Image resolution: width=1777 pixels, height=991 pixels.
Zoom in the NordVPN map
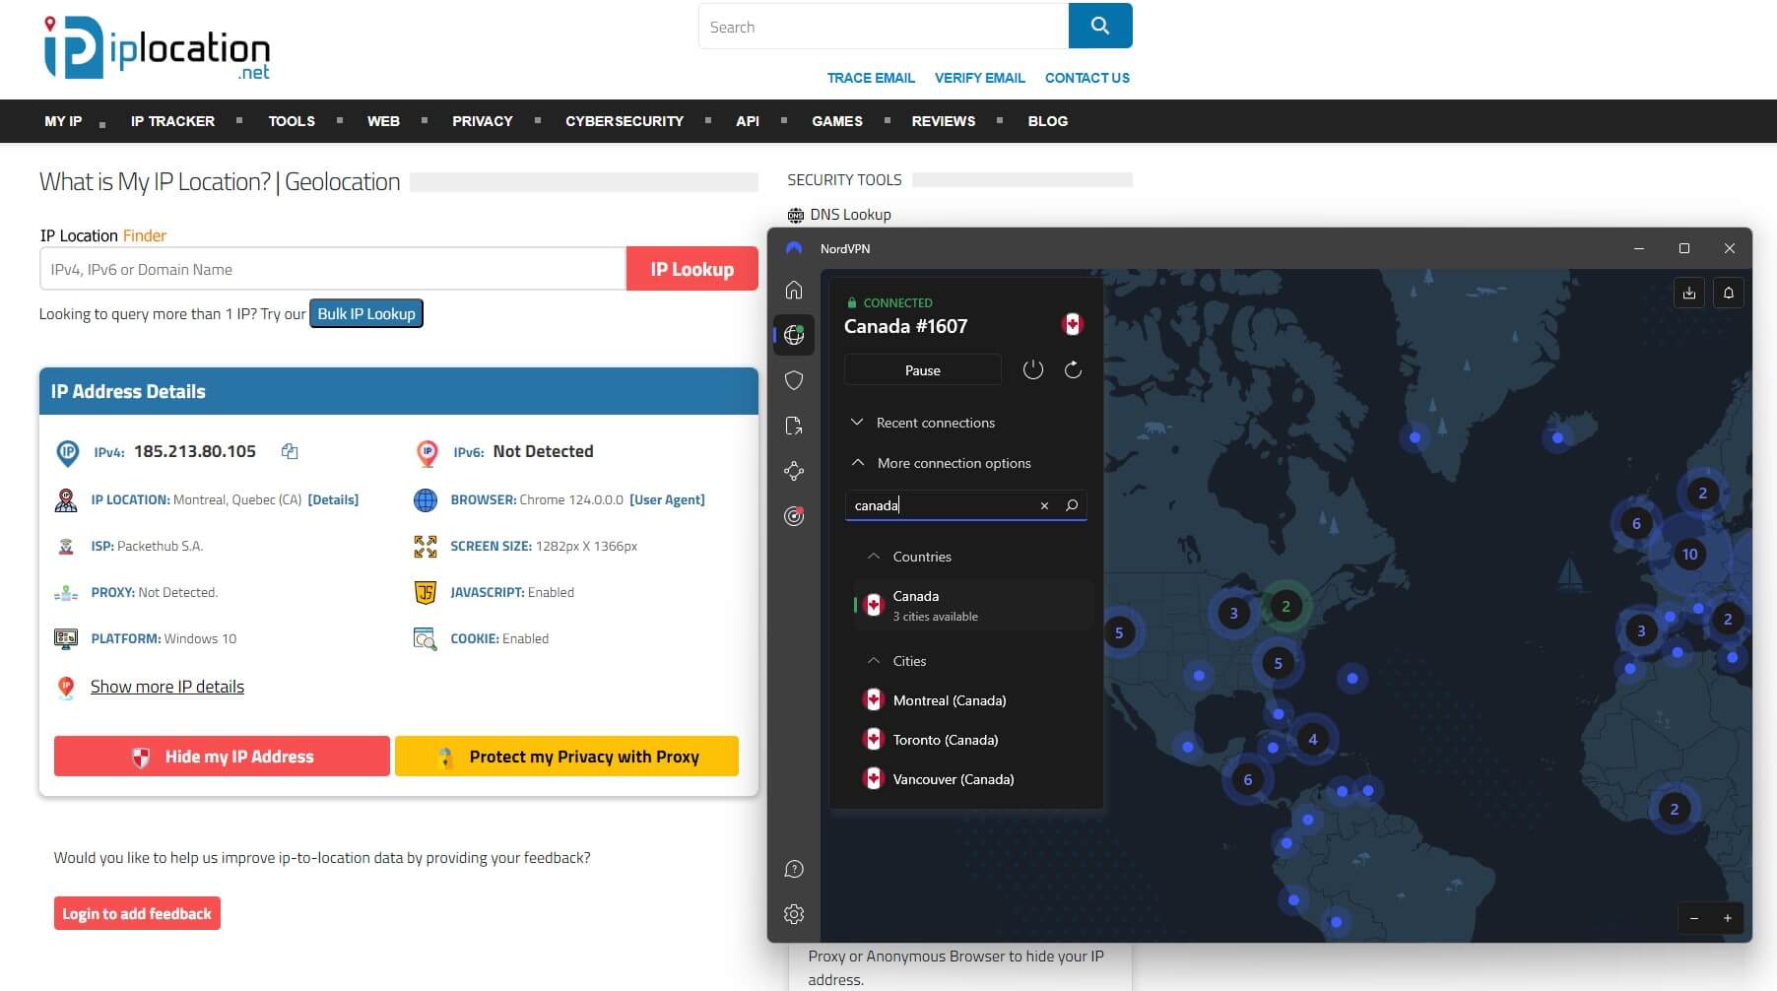(x=1727, y=918)
